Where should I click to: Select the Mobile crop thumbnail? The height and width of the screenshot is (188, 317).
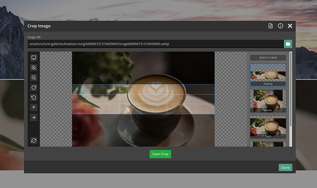(x=268, y=101)
